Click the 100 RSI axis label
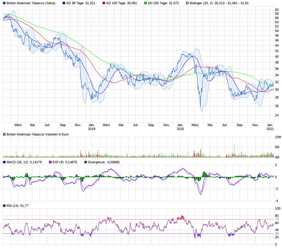Image resolution: width=282 pixels, height=248 pixels. point(278,208)
